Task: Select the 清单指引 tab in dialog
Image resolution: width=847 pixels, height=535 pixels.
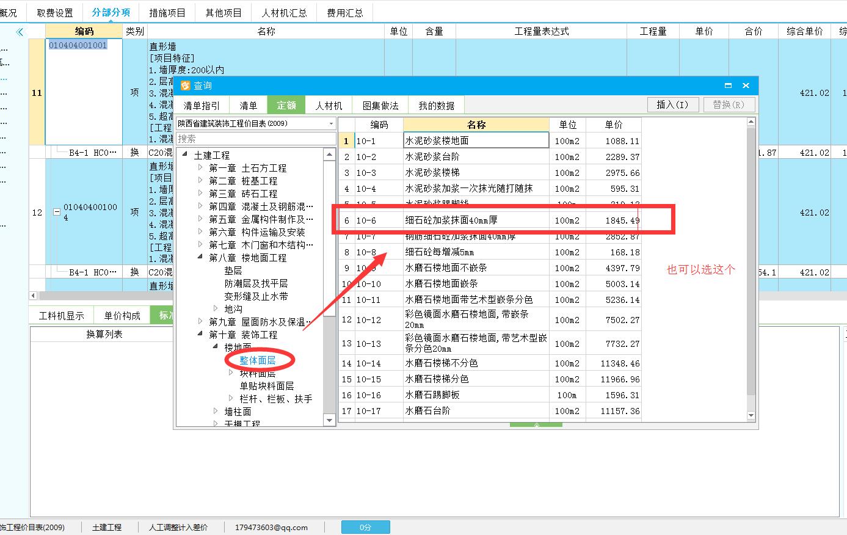Action: (202, 106)
